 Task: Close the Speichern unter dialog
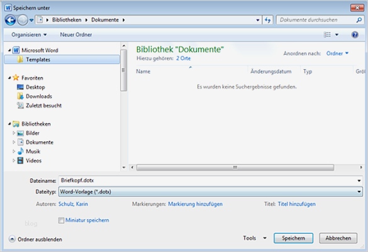point(357,8)
